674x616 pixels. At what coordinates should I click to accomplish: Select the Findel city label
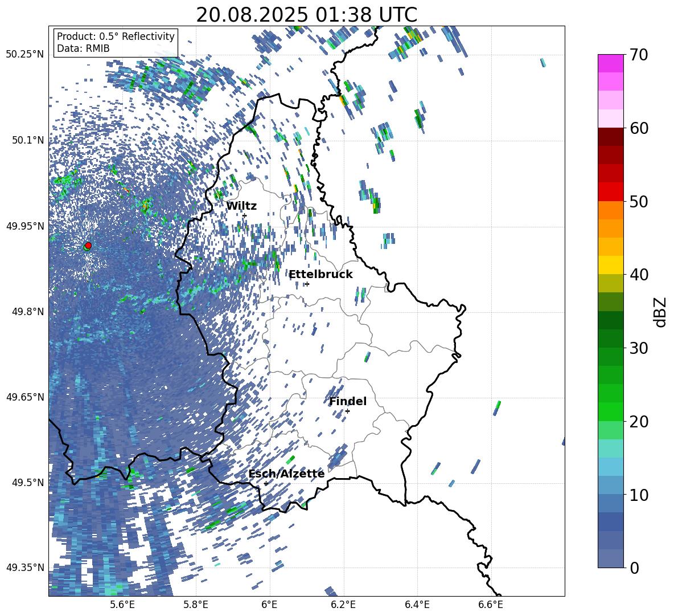(348, 401)
